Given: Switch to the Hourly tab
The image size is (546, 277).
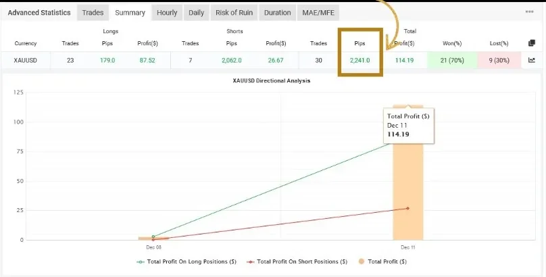Looking at the screenshot, I should (x=167, y=13).
